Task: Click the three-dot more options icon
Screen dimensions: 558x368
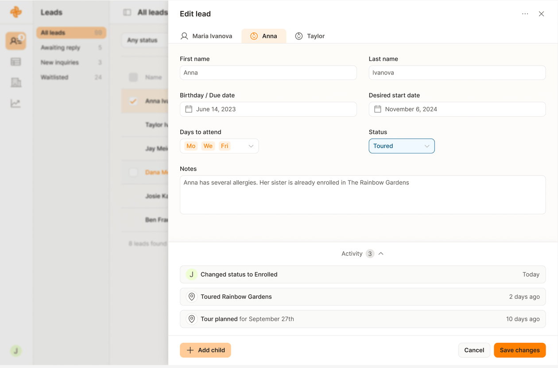Action: pyautogui.click(x=525, y=14)
